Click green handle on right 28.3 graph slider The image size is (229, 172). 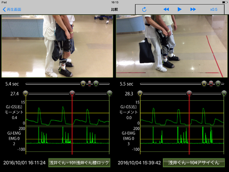click(x=224, y=94)
